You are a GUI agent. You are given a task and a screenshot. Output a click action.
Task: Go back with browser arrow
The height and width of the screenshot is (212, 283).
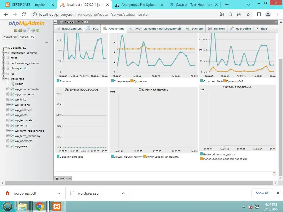[6, 14]
